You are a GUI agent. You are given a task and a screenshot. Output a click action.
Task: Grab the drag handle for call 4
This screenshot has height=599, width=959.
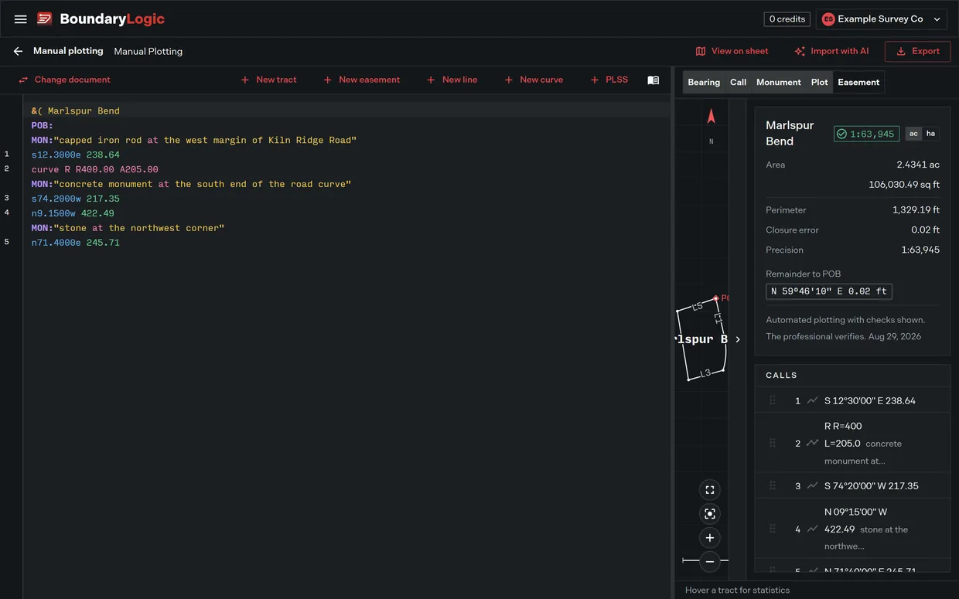point(772,529)
